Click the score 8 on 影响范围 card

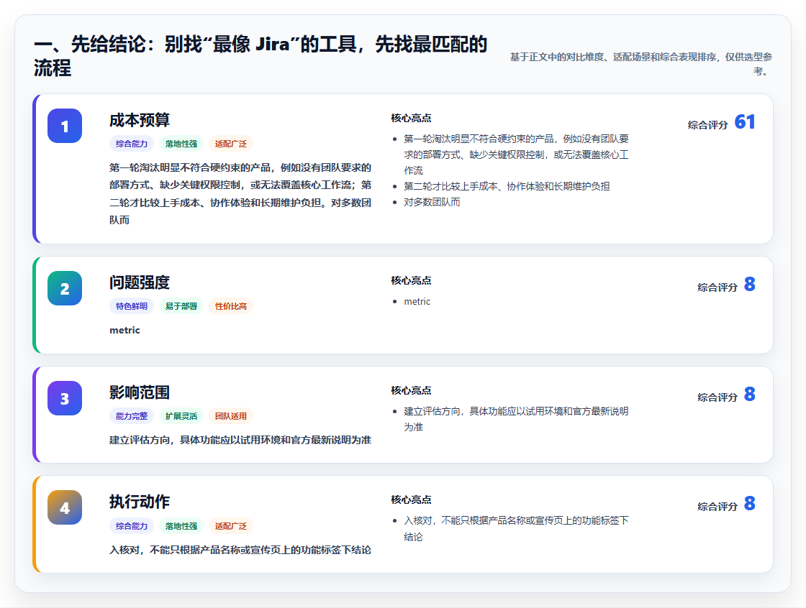[749, 395]
